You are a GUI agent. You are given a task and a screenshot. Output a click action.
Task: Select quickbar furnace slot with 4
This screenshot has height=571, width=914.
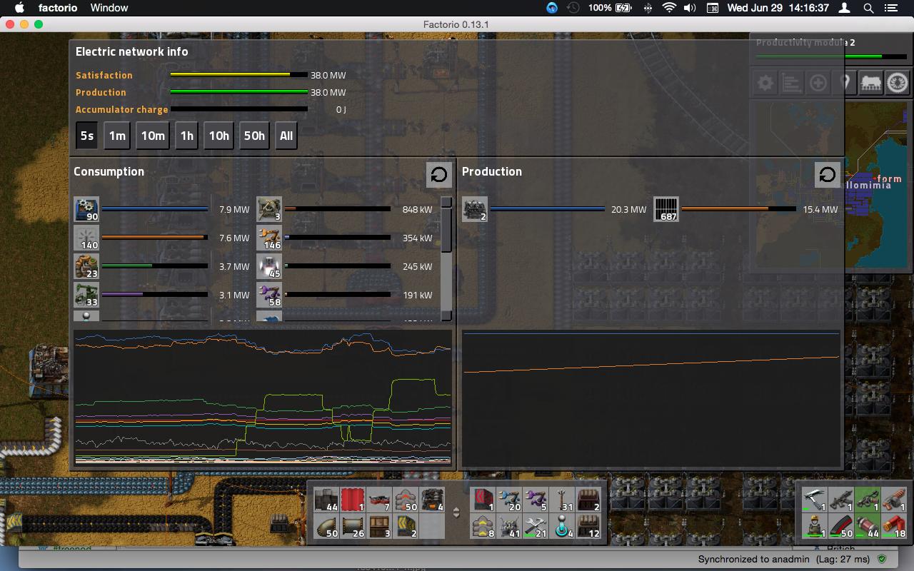432,500
